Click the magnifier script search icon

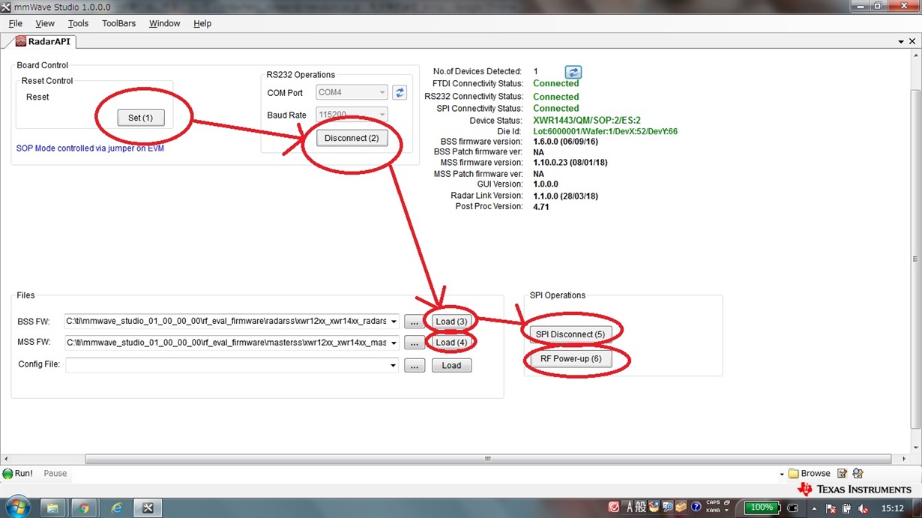(x=858, y=474)
